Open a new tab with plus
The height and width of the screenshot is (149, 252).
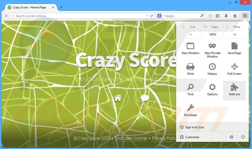(61, 7)
